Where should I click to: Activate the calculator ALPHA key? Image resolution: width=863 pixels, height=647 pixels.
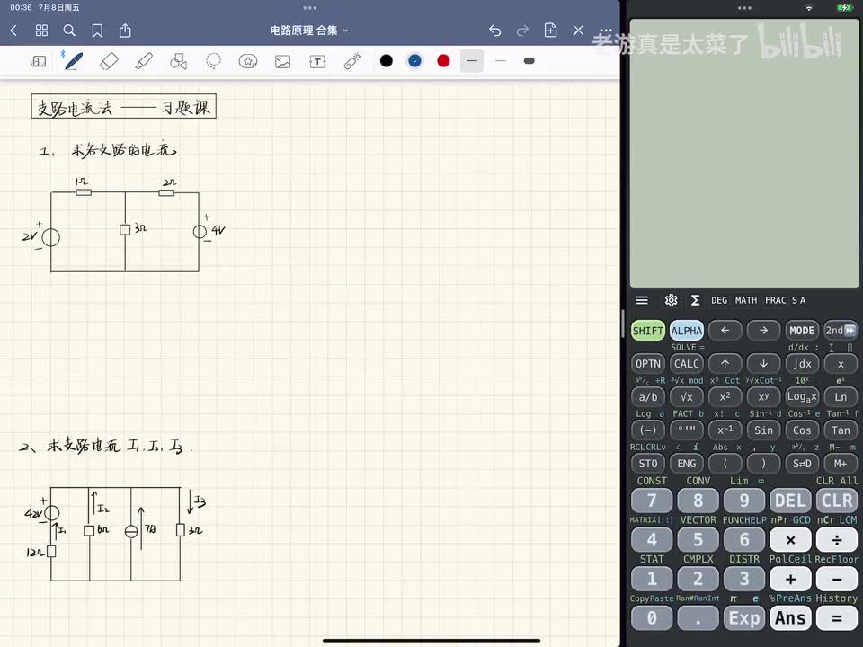(686, 331)
